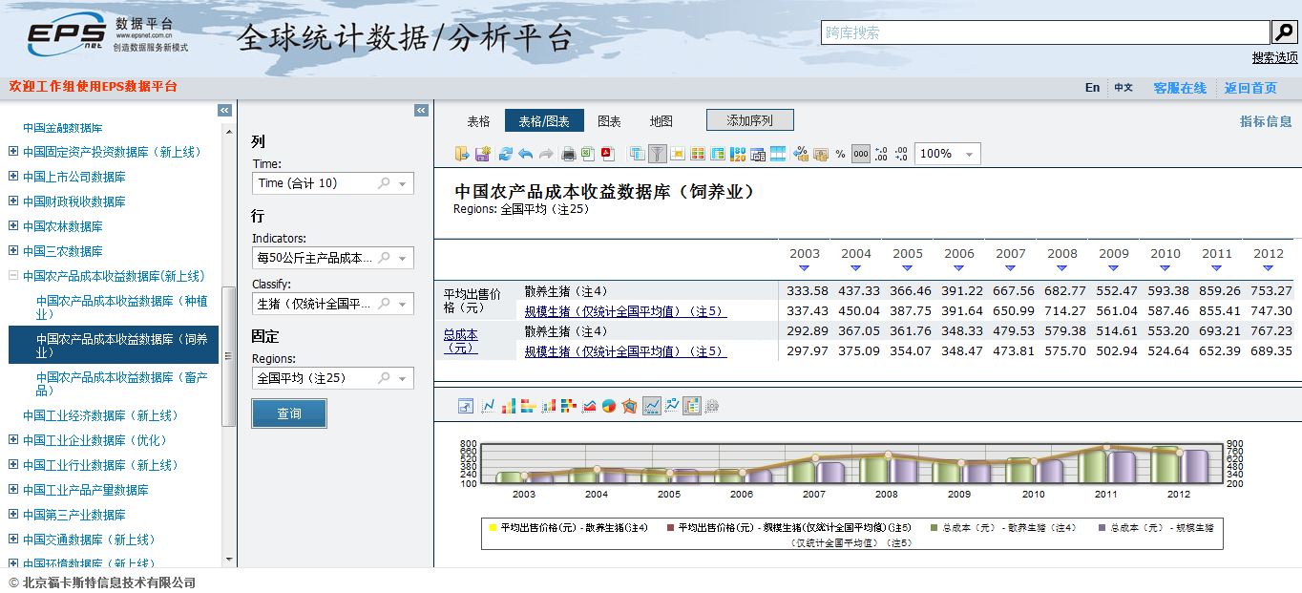This screenshot has height=593, width=1302.
Task: Click the open/import file toolbar icon
Action: tap(462, 154)
